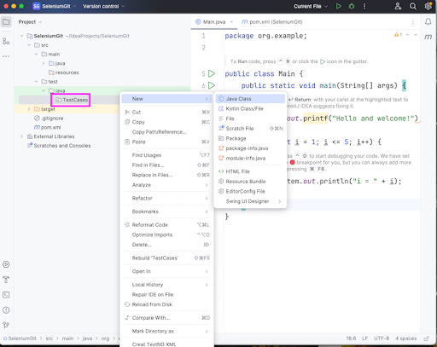Select Rebuild 'TestCases' in context menu
Screen dimensions: 437x347
[167, 258]
